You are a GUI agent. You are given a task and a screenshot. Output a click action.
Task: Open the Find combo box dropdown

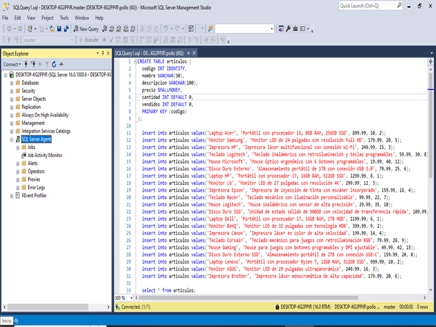tap(272, 29)
